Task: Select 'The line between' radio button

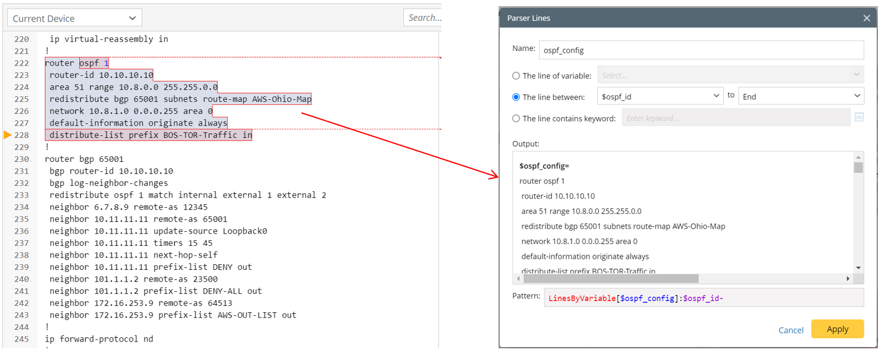Action: click(x=516, y=97)
